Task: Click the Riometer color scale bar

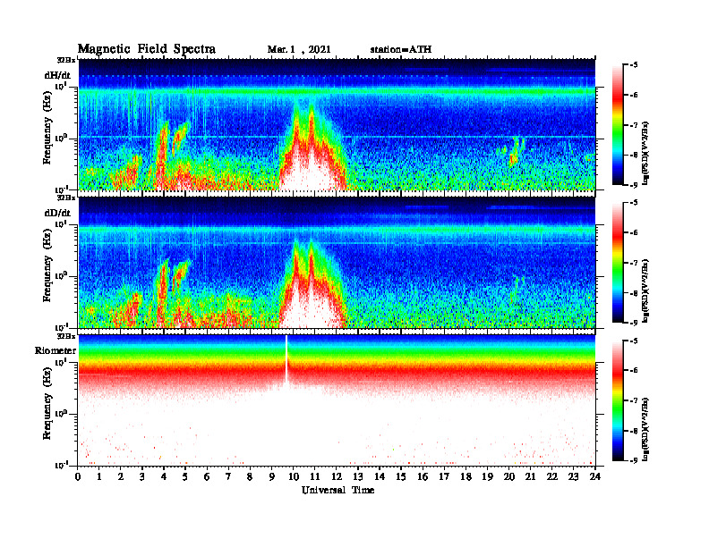Action: pos(618,400)
